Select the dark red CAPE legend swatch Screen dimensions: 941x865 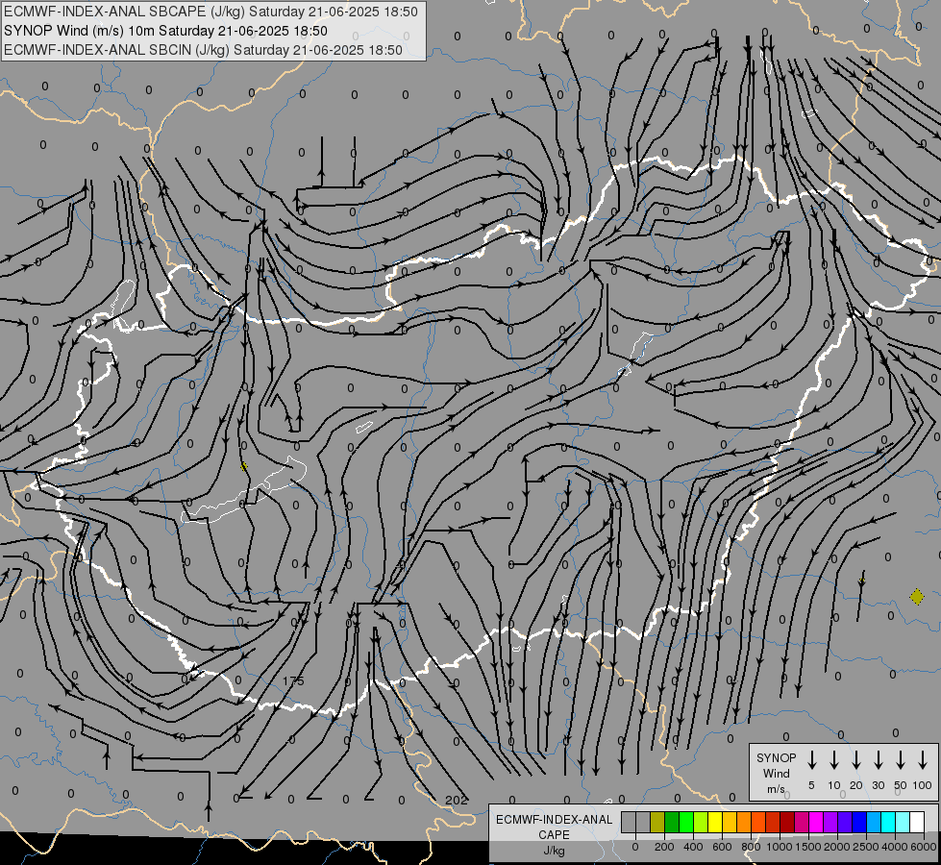coord(787,822)
